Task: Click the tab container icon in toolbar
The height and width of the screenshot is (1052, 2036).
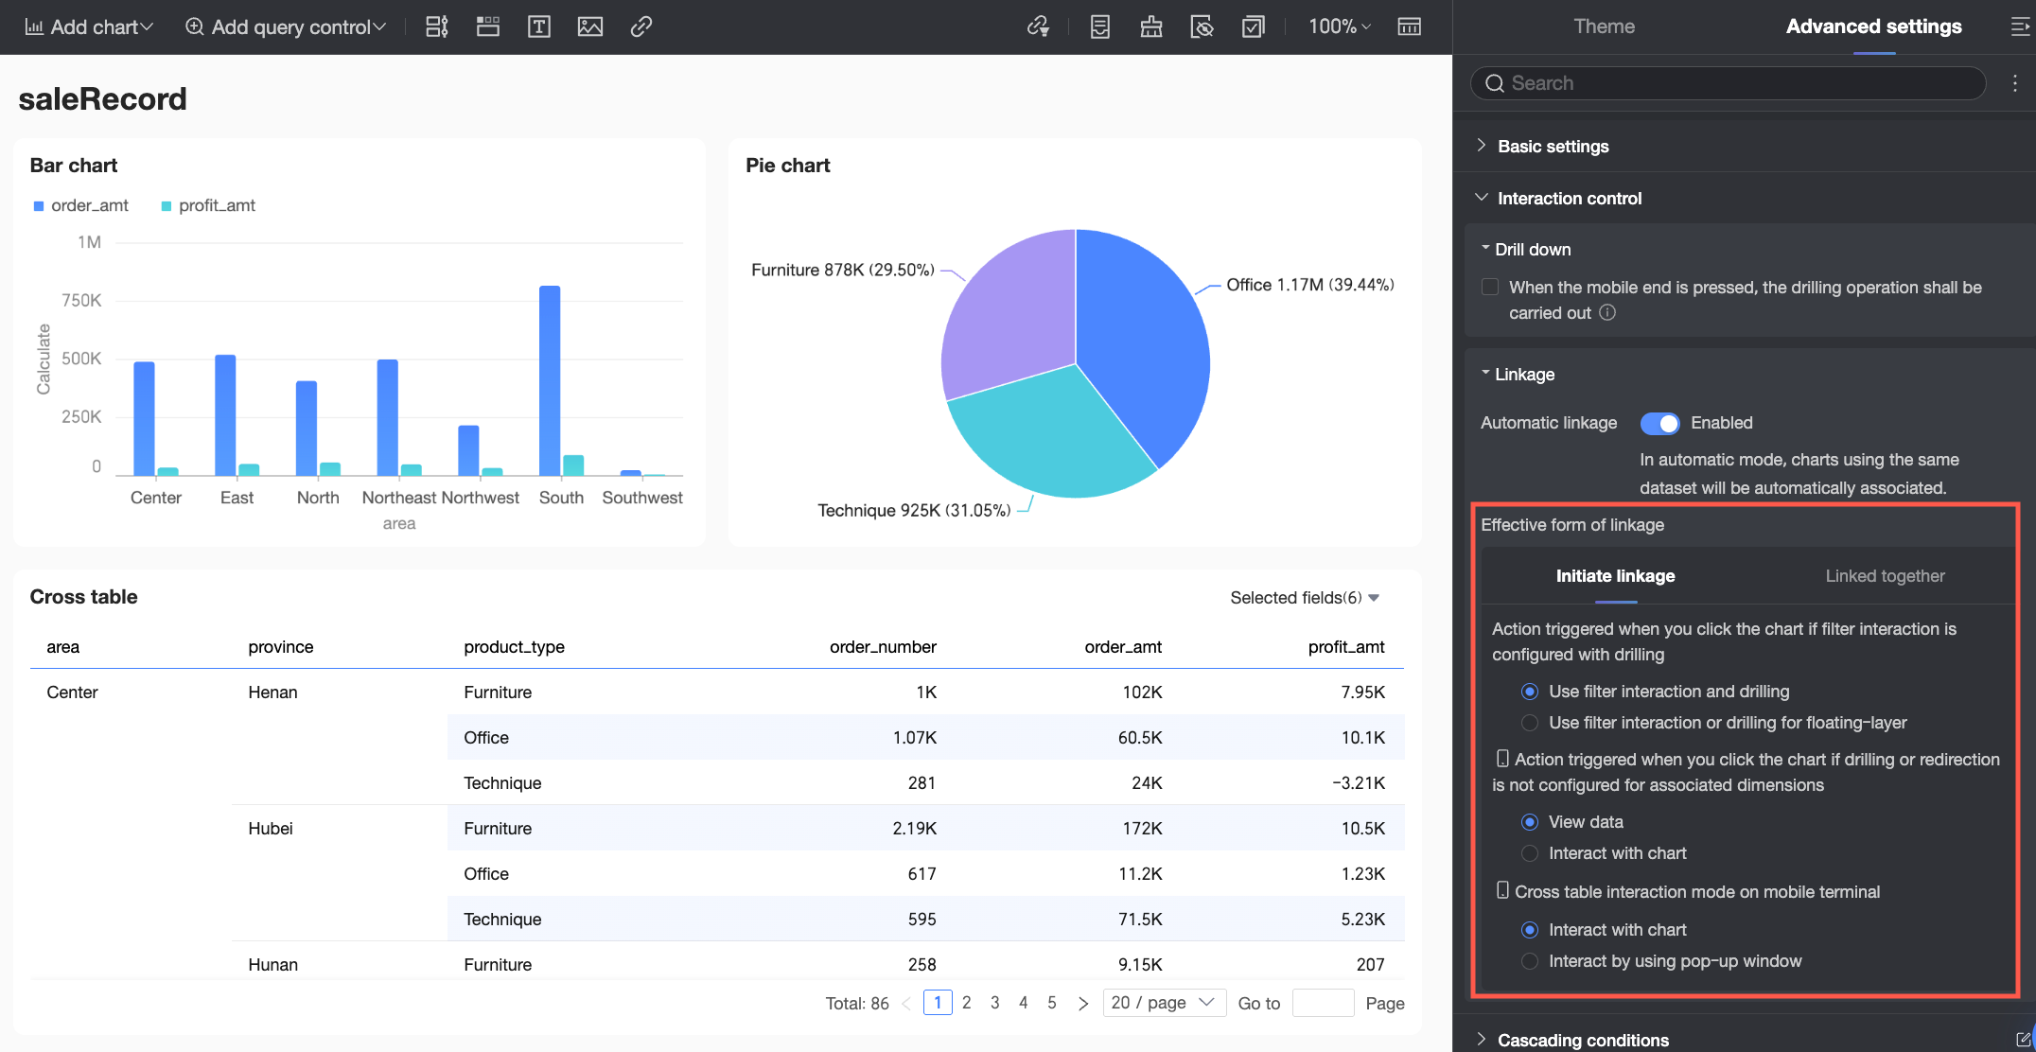Action: [487, 26]
